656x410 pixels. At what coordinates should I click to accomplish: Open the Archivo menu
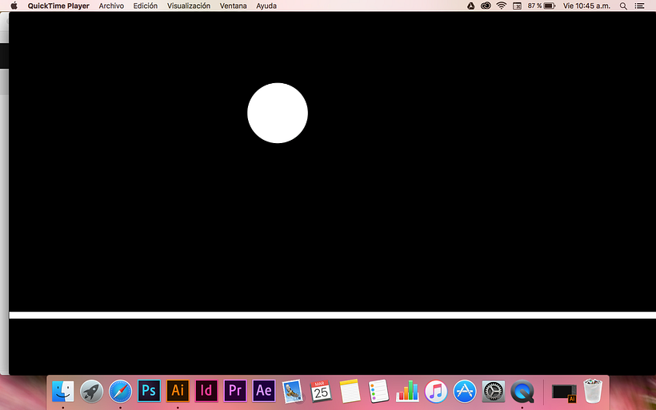(x=111, y=6)
